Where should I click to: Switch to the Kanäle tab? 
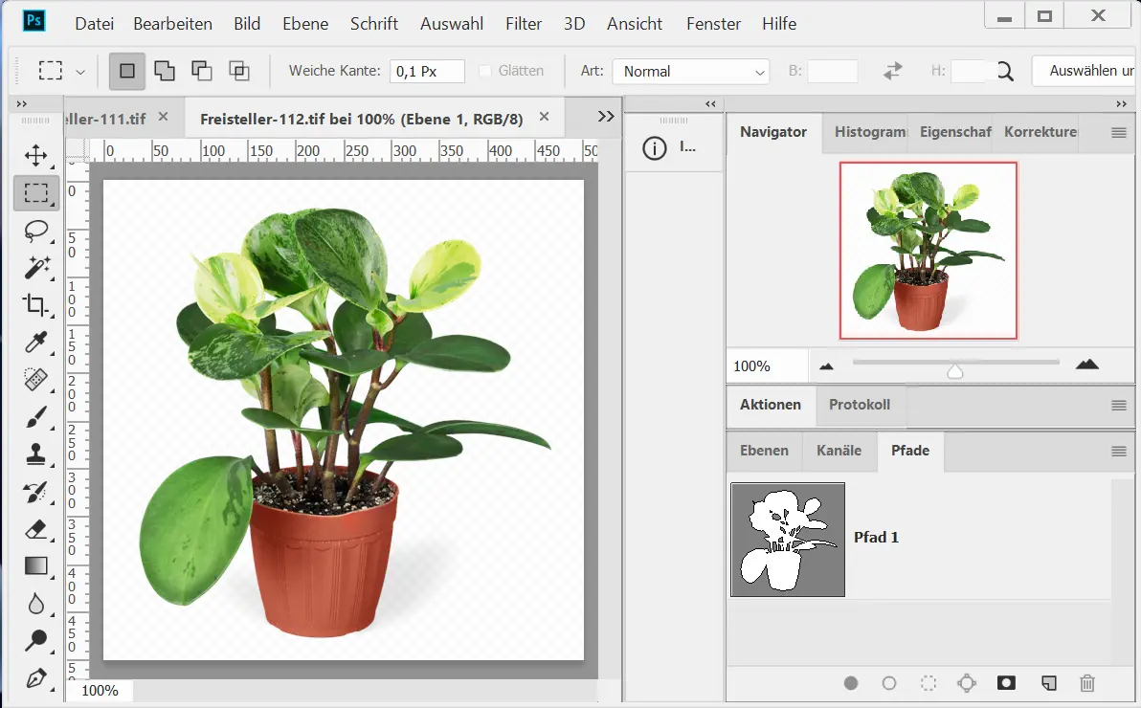click(839, 451)
